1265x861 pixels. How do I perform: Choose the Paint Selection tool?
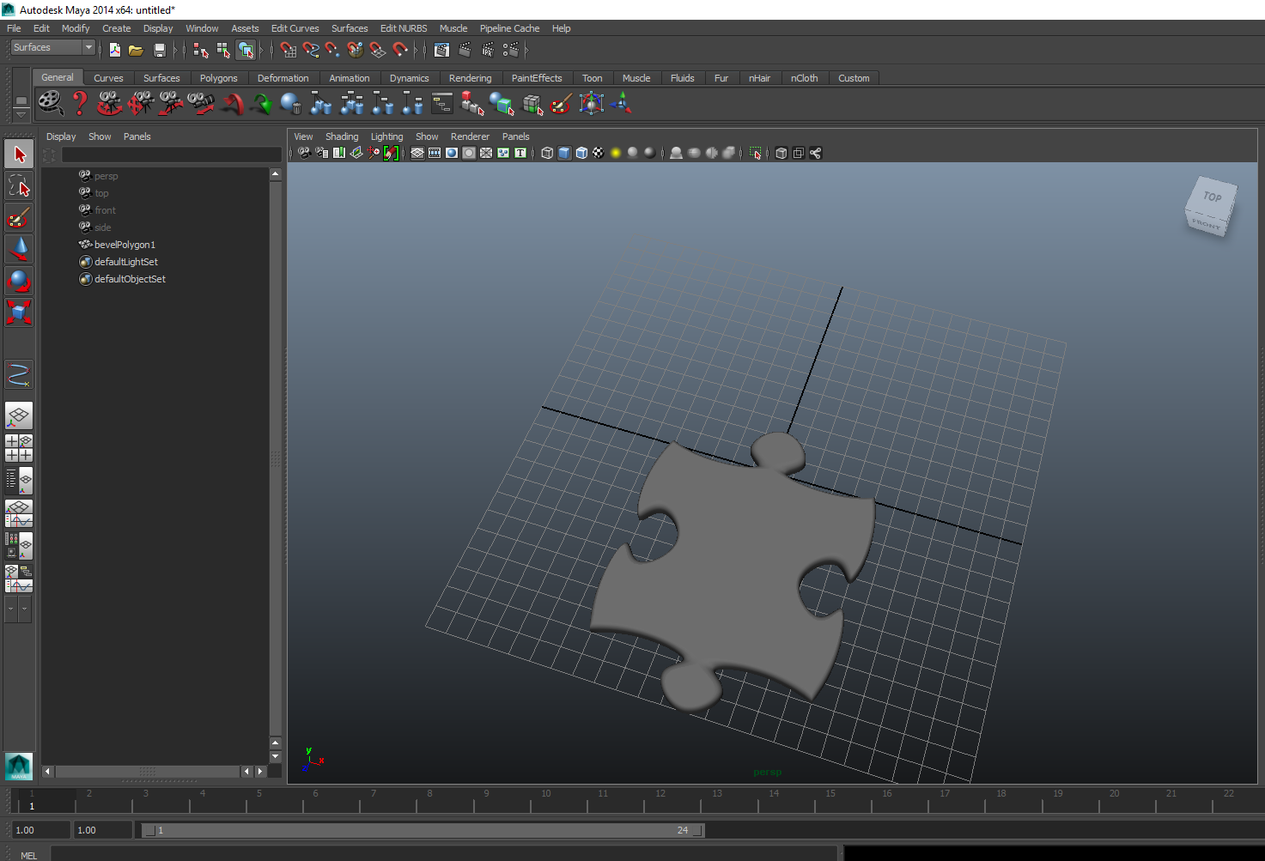pos(19,218)
